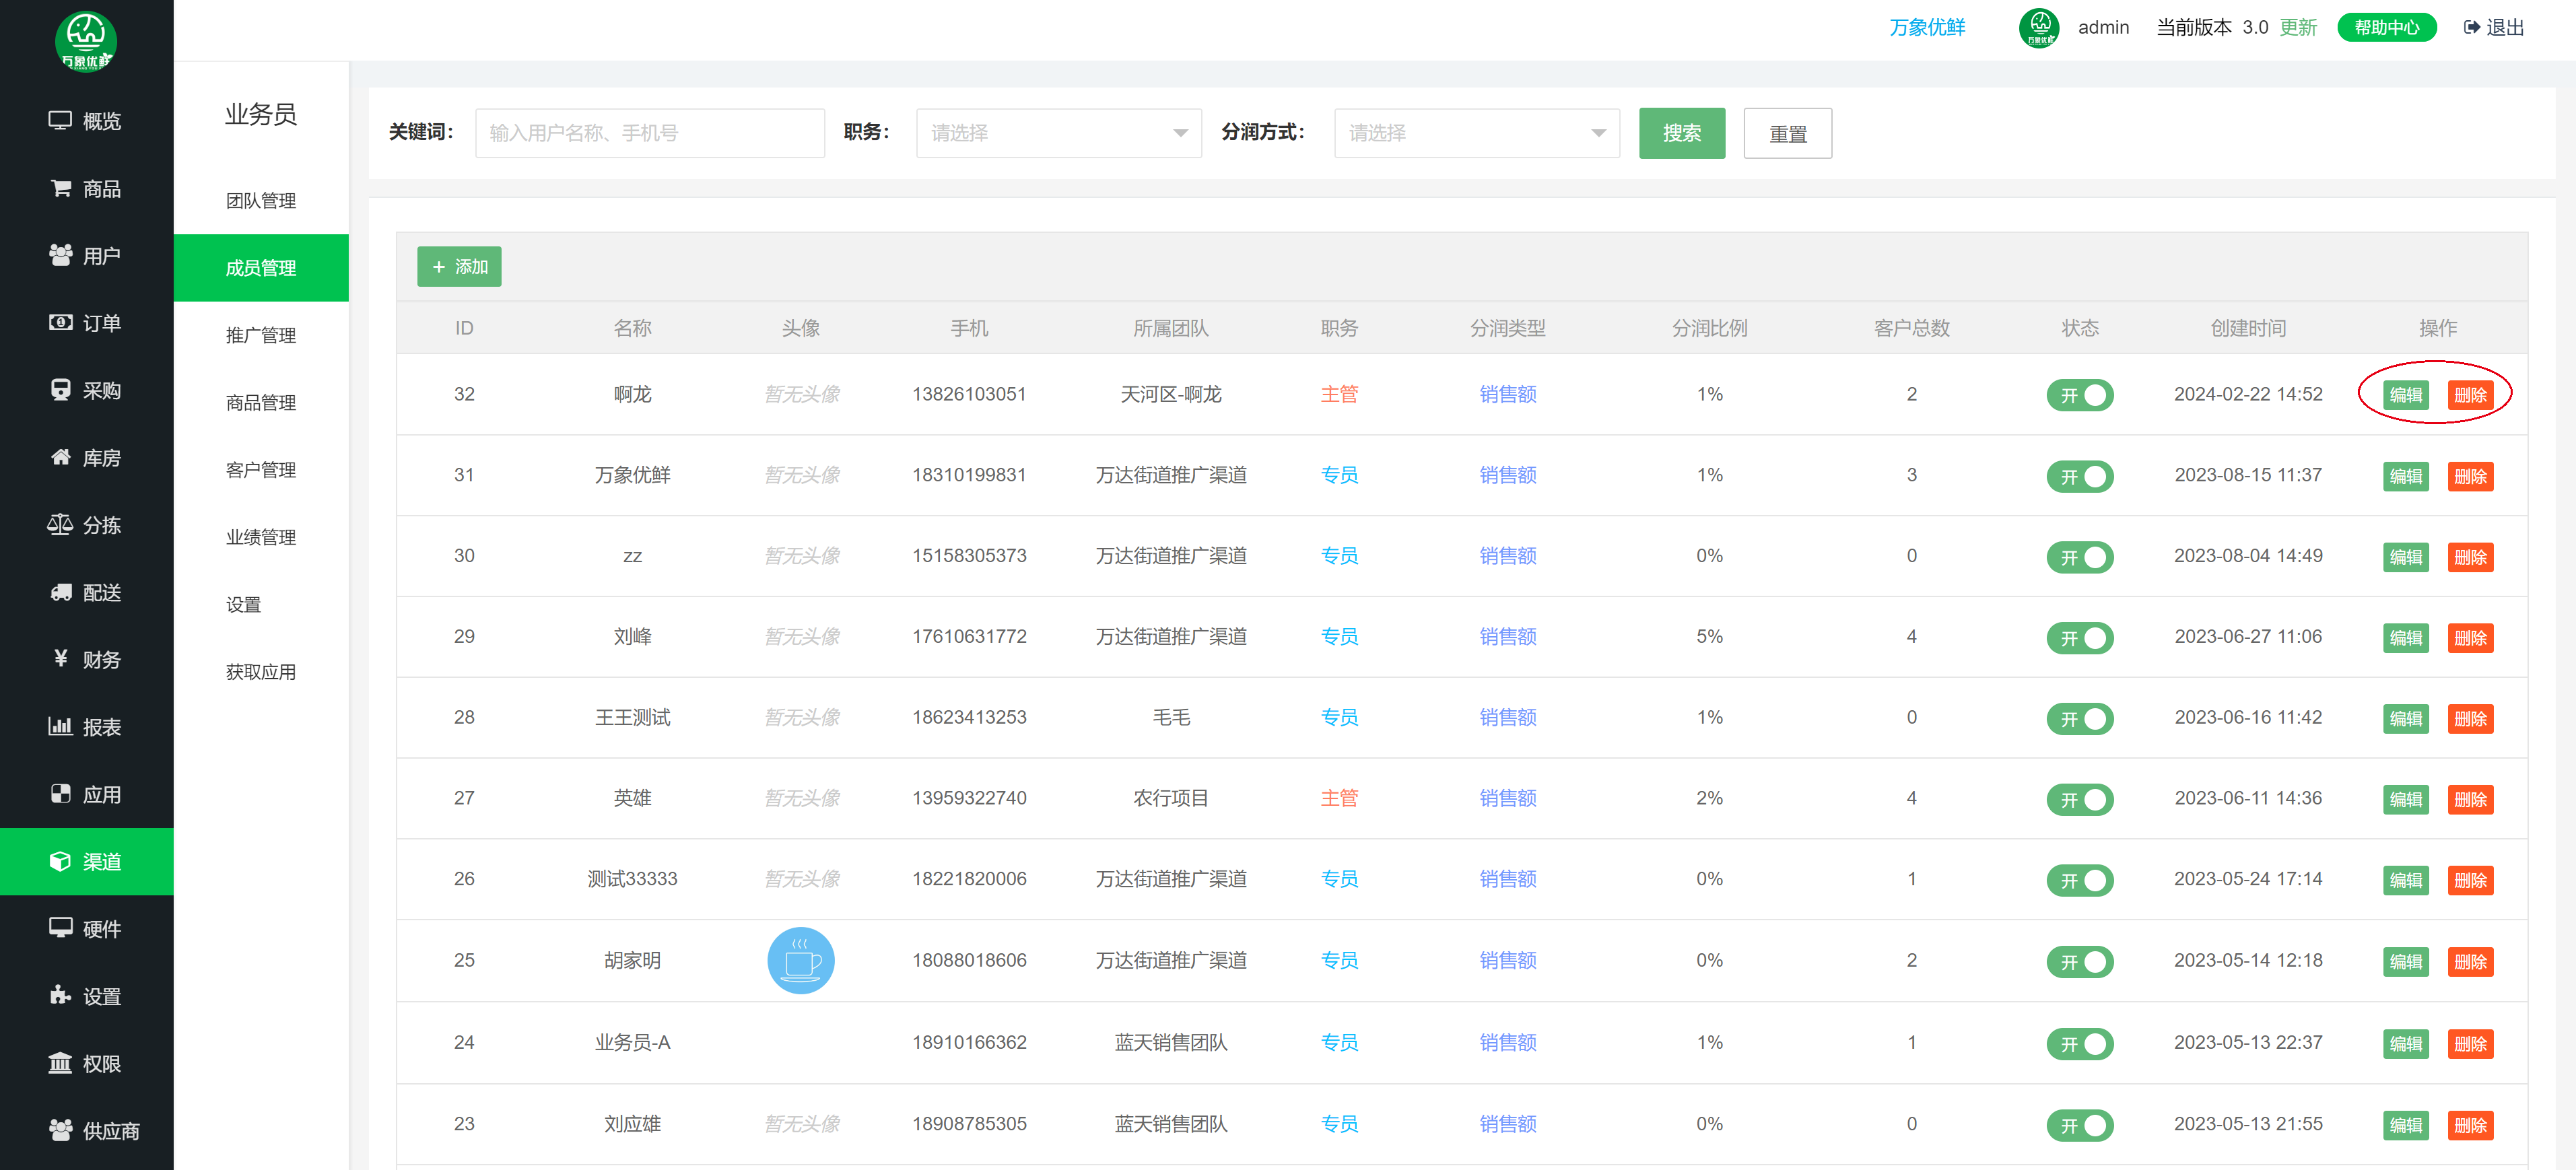Open 配送 via the delivery truck icon
Viewport: 2576px width, 1170px height.
[60, 592]
